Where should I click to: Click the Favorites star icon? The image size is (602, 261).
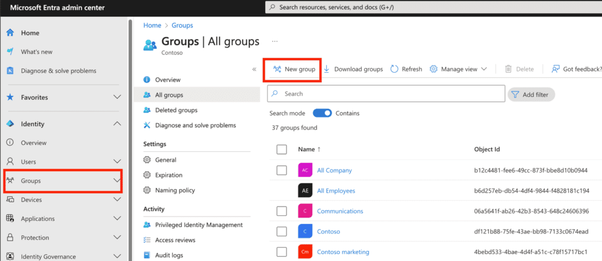tap(11, 97)
